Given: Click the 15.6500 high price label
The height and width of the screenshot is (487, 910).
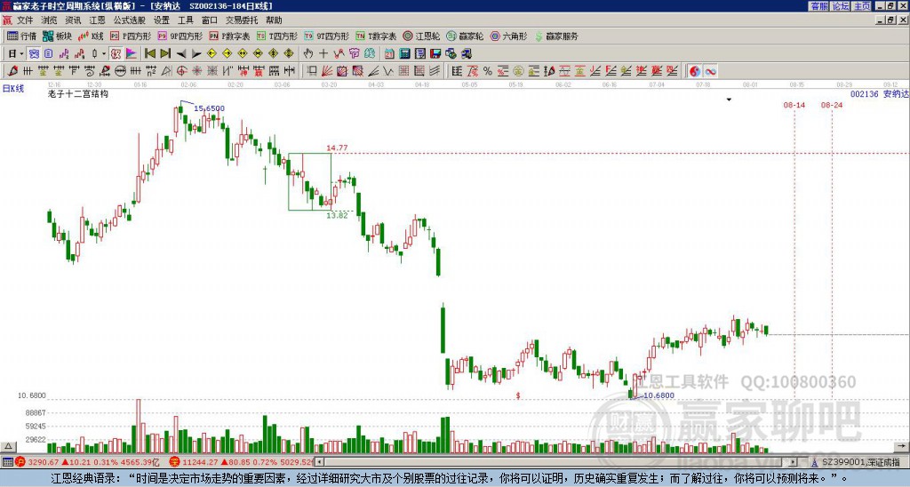Looking at the screenshot, I should 209,108.
